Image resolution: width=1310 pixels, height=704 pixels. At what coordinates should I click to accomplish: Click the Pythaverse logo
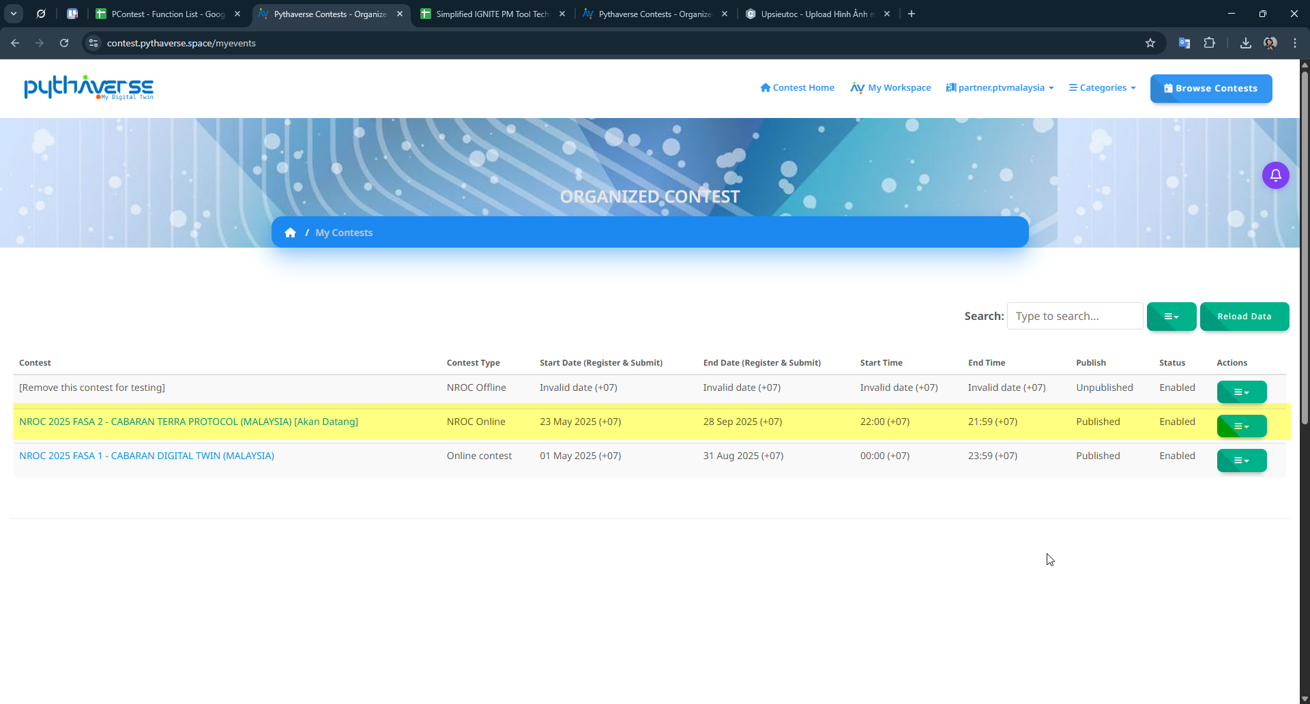[89, 87]
